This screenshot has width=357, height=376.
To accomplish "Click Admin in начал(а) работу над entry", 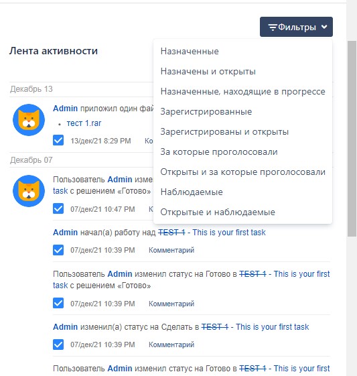I will pyautogui.click(x=65, y=233).
